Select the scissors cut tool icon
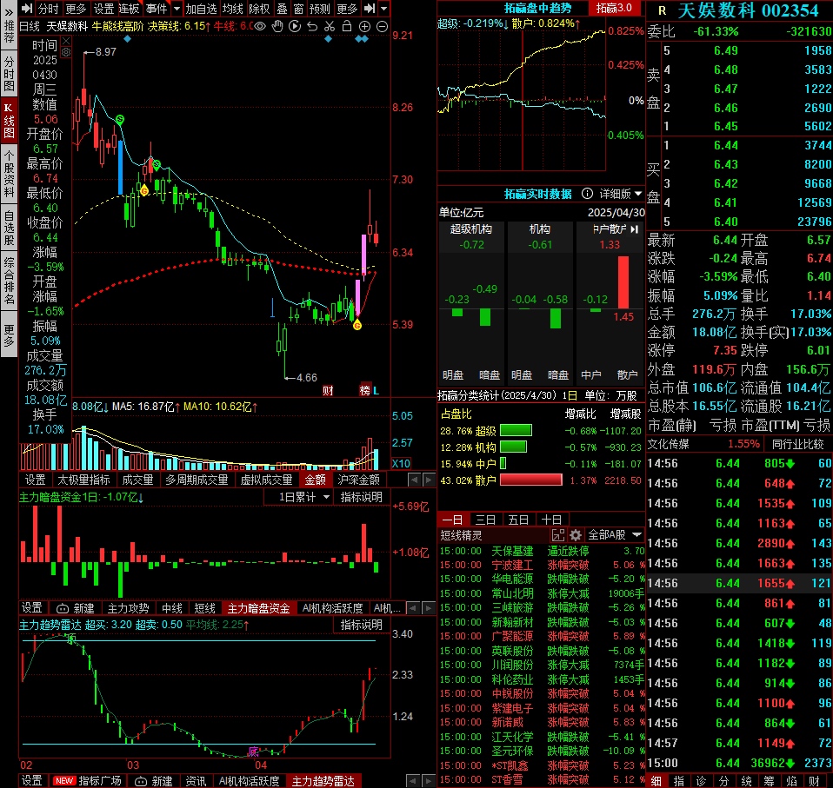 (330, 26)
